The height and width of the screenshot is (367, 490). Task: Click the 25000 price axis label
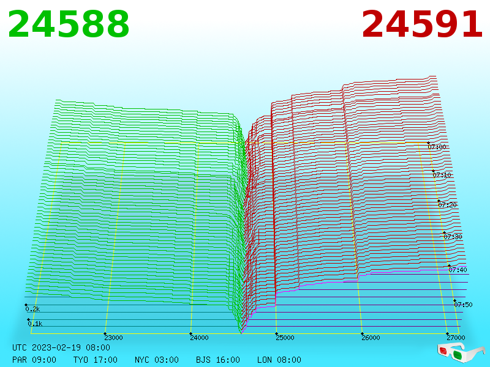[x=285, y=338]
